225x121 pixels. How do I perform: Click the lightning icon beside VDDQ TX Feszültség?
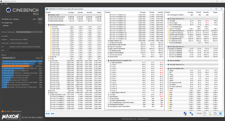point(168,29)
